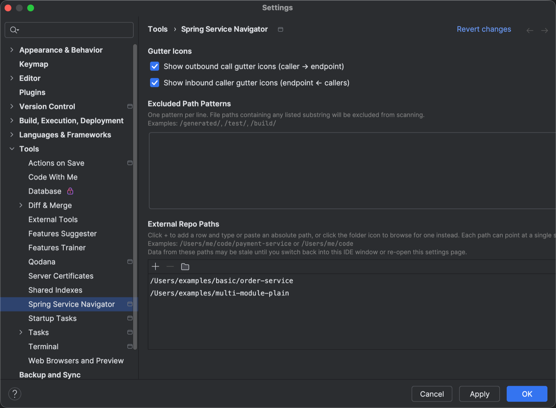Image resolution: width=556 pixels, height=408 pixels.
Task: Expand the Version Control section
Action: 12,106
